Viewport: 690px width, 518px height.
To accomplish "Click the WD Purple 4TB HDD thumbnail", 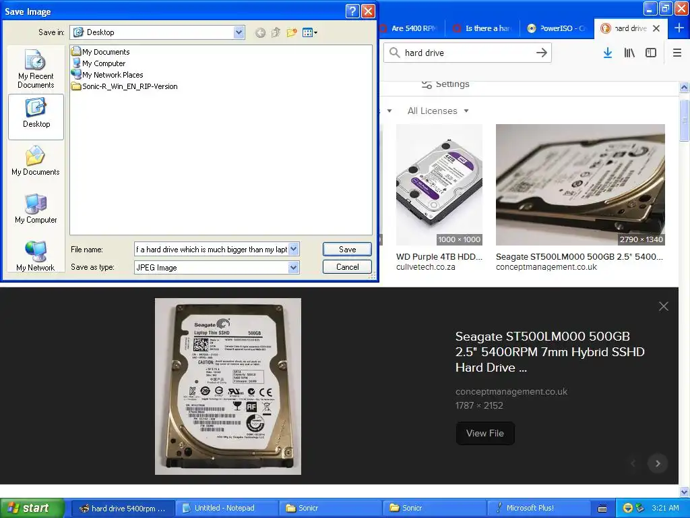I will (439, 185).
